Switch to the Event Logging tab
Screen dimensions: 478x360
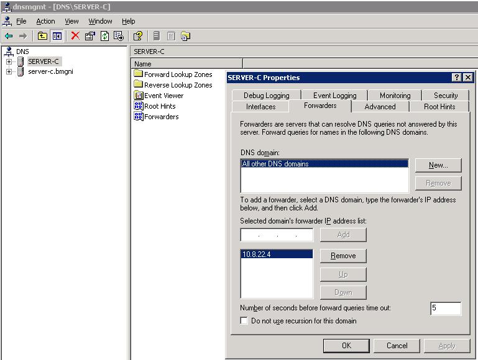(334, 95)
